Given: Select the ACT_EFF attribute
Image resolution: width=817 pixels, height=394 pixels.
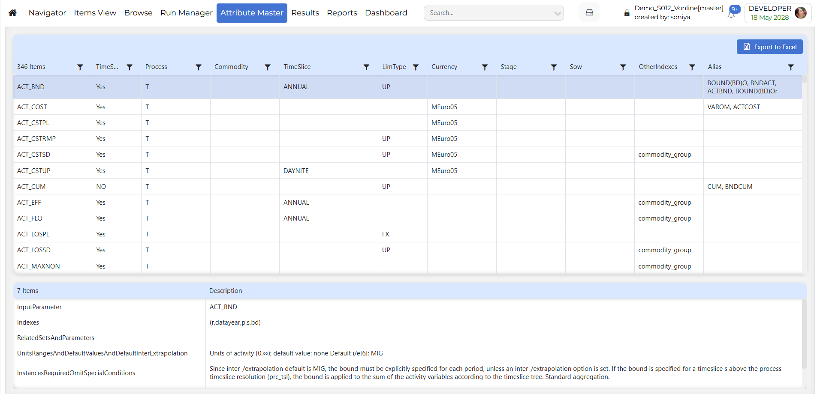Looking at the screenshot, I should tap(29, 203).
